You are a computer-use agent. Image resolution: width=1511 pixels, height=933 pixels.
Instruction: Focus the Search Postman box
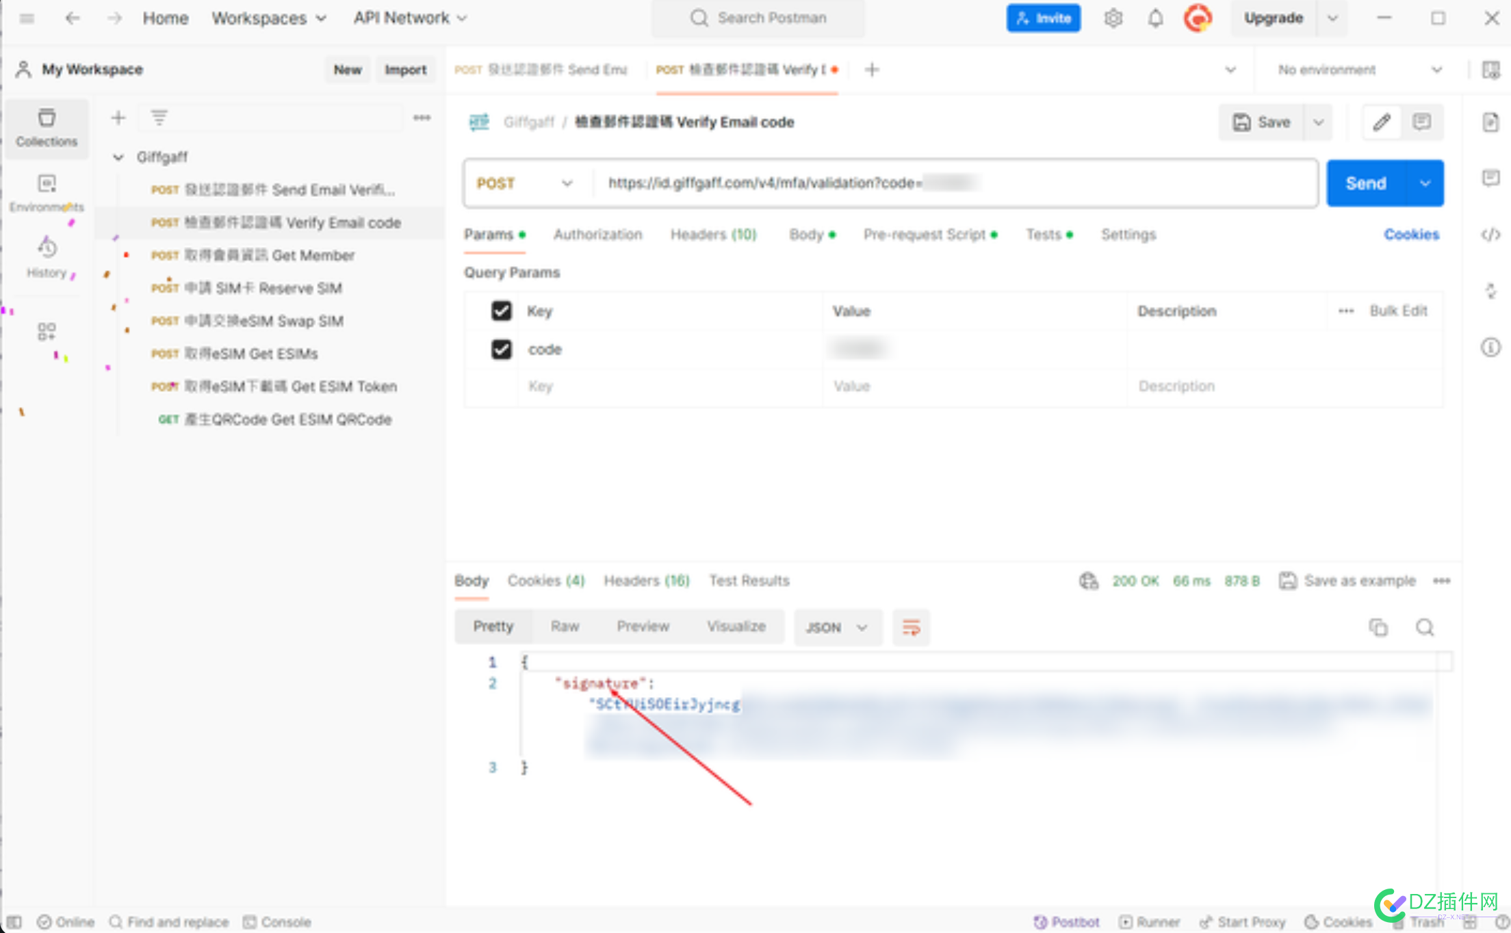coord(758,18)
